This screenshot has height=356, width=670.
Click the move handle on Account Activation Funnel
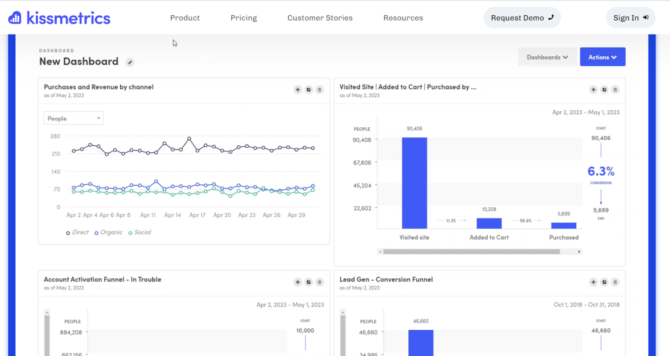pos(298,282)
